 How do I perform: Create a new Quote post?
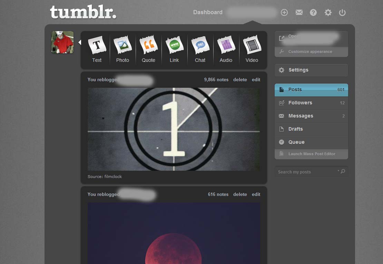148,49
